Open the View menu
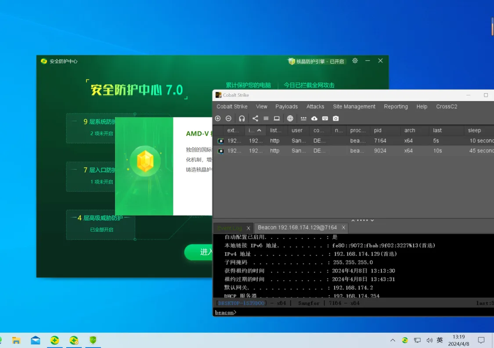Screen dimensions: 494x348 (x=262, y=106)
